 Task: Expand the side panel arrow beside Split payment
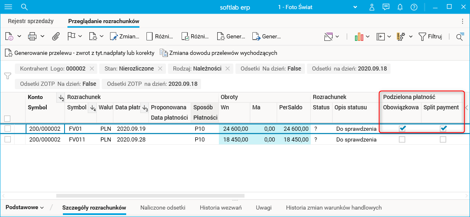466,108
